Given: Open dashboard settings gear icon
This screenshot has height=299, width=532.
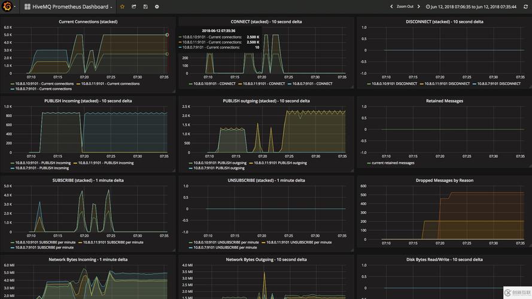Looking at the screenshot, I should (x=157, y=7).
